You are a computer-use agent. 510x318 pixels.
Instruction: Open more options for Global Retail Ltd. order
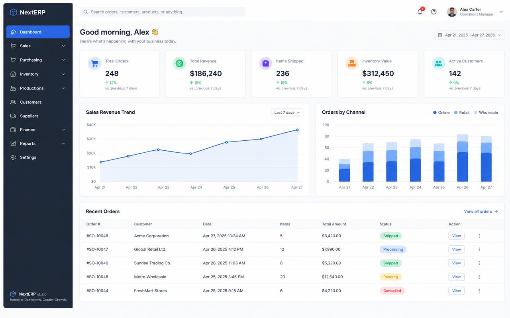coord(479,250)
